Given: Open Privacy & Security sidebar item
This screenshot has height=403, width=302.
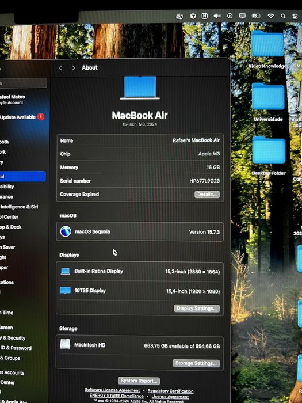Looking at the screenshot, I should point(13,338).
